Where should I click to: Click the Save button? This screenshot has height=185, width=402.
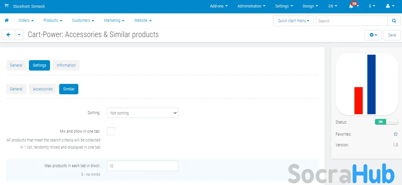pos(392,35)
